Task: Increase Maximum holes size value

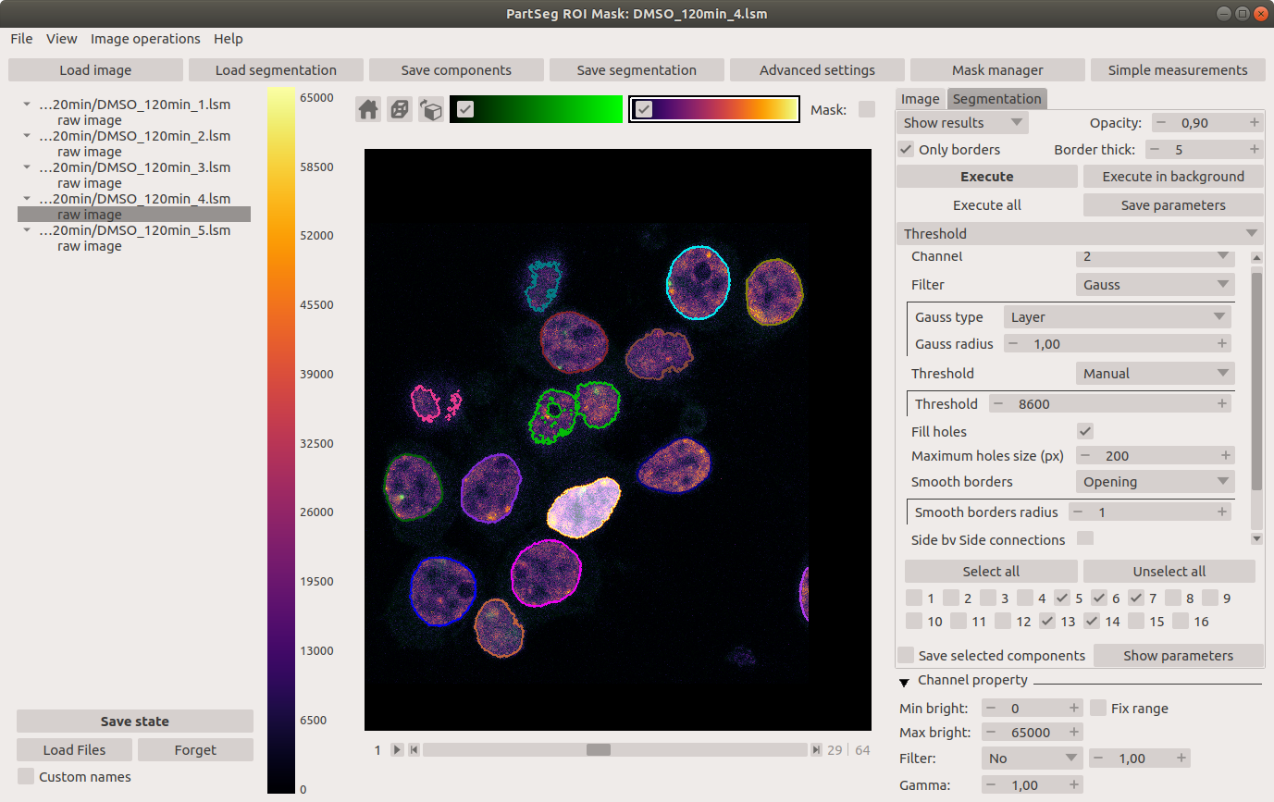Action: point(1226,456)
